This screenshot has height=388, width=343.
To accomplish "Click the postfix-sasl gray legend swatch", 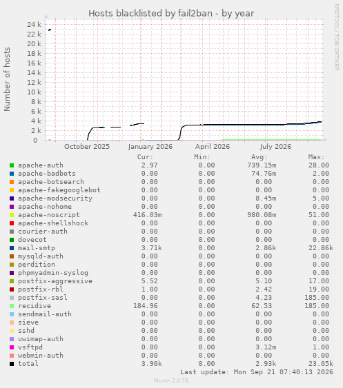I will click(12, 298).
